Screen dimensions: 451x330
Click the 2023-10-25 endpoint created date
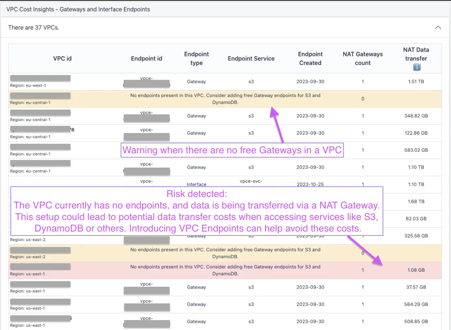tap(310, 184)
